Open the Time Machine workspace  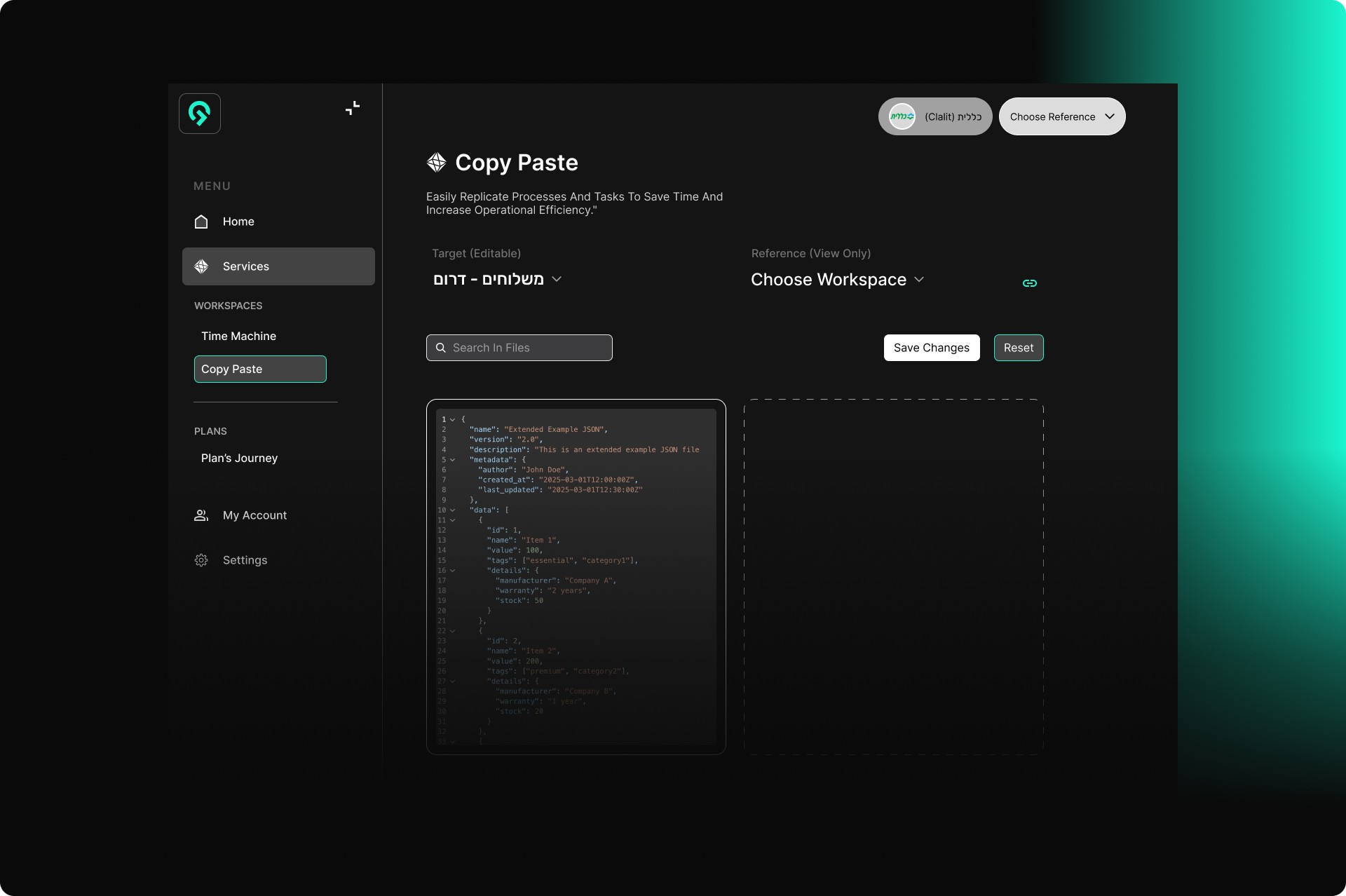pos(238,336)
